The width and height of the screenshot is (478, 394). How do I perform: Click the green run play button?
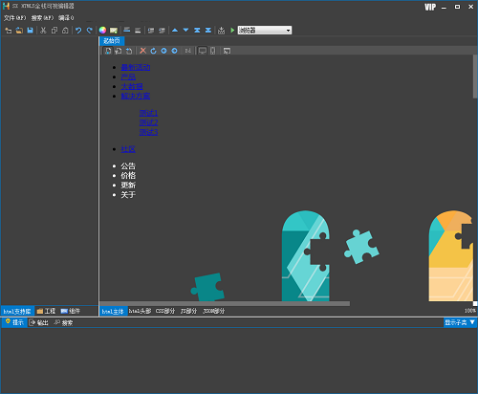(232, 31)
